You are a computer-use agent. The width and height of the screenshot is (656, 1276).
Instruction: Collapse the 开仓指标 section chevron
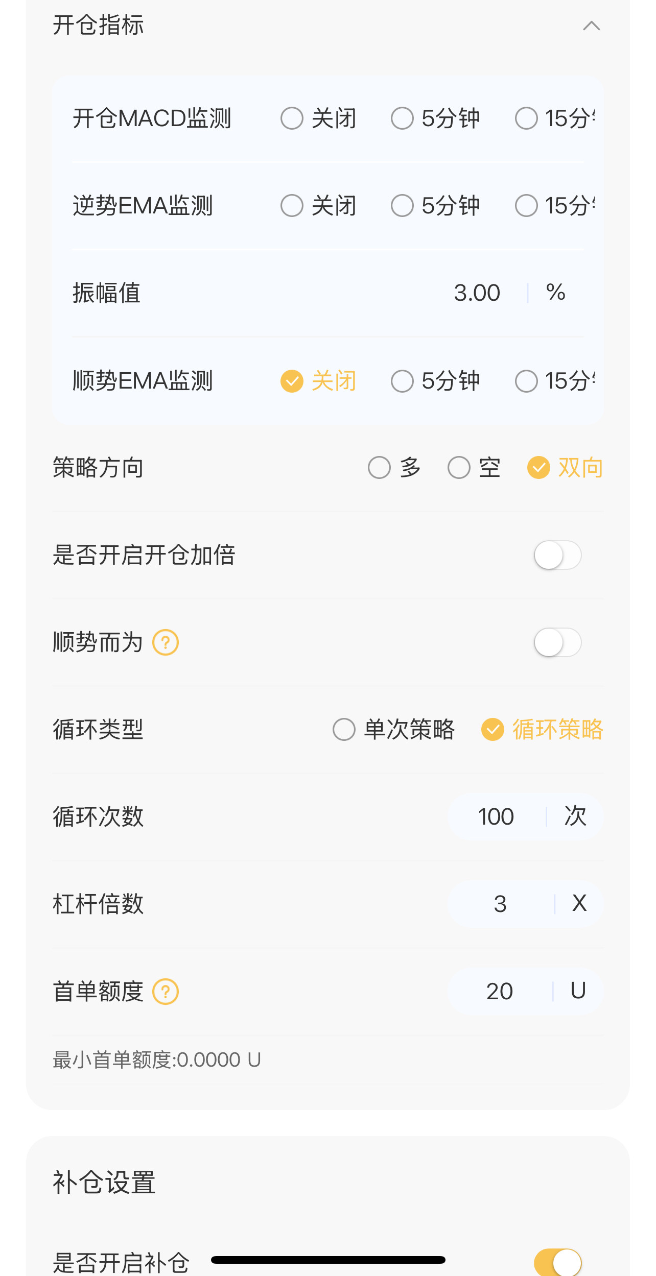click(x=591, y=26)
